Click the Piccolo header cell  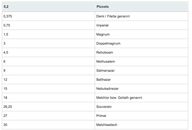click(141, 7)
